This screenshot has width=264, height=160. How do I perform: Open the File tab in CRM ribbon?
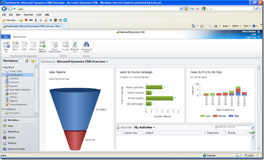coord(6,37)
